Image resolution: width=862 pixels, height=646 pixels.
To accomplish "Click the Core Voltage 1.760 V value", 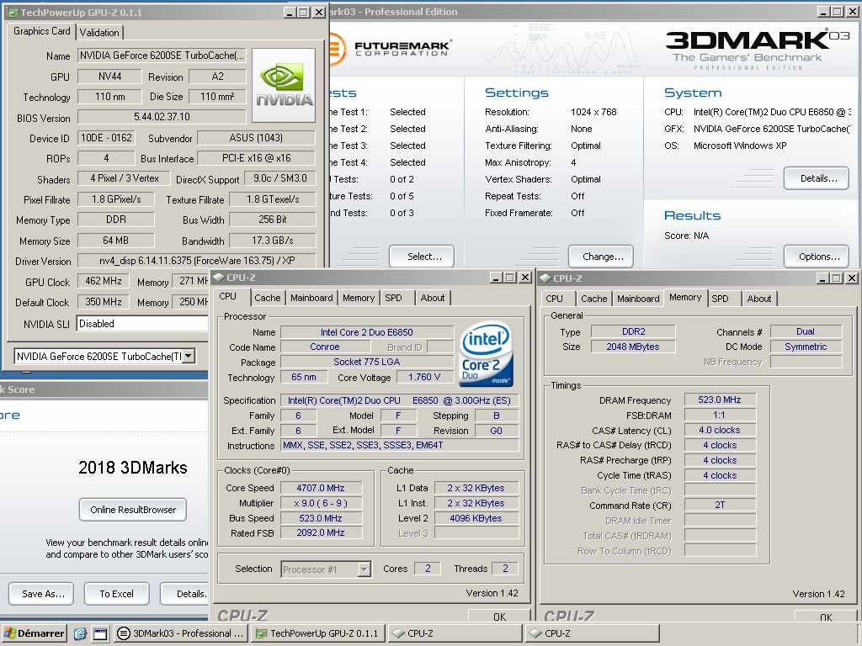I will pyautogui.click(x=424, y=378).
